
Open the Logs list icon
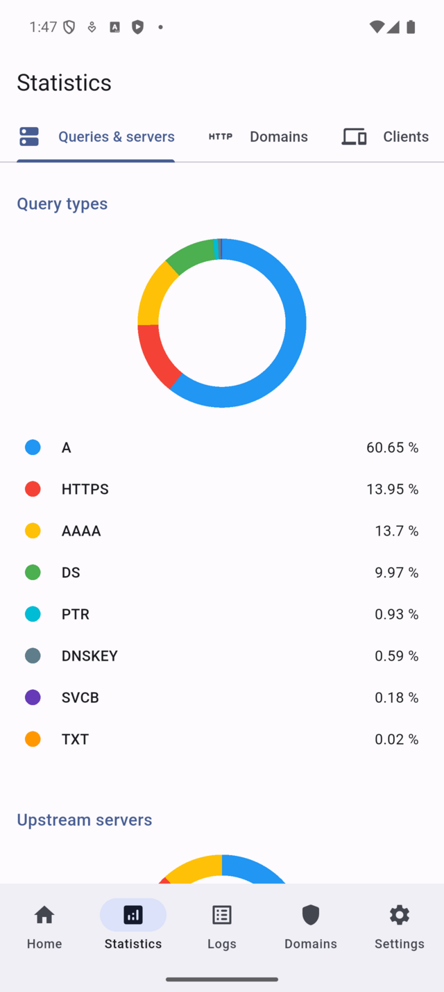coord(222,915)
